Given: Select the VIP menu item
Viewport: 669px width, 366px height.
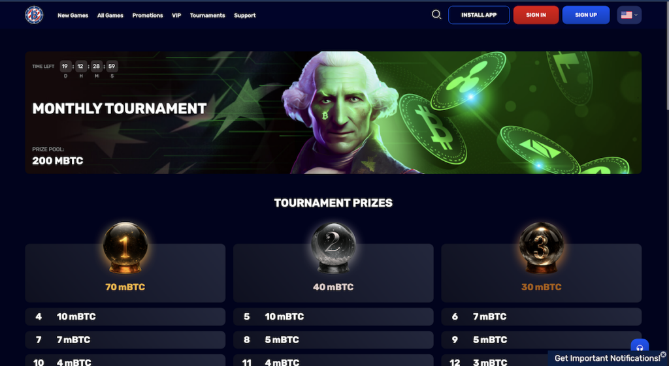Looking at the screenshot, I should click(x=176, y=16).
